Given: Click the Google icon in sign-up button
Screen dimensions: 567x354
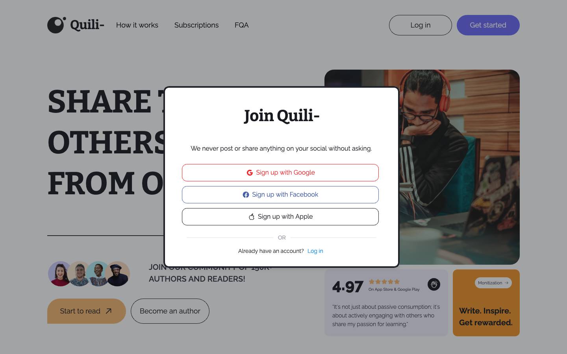Looking at the screenshot, I should [250, 173].
